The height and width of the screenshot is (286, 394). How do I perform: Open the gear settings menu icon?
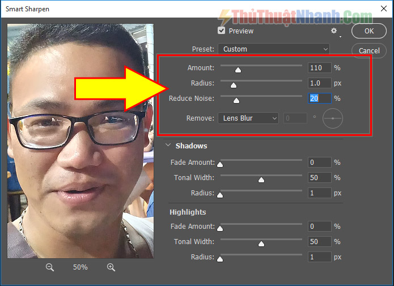(x=334, y=31)
